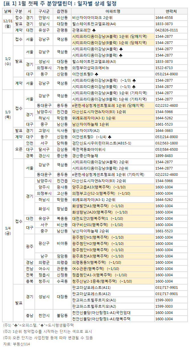Image resolution: width=191 pixels, height=349 pixels.
Task: Select the 의정부더샵파크에비뉴 apartment name
Action: click(91, 68)
